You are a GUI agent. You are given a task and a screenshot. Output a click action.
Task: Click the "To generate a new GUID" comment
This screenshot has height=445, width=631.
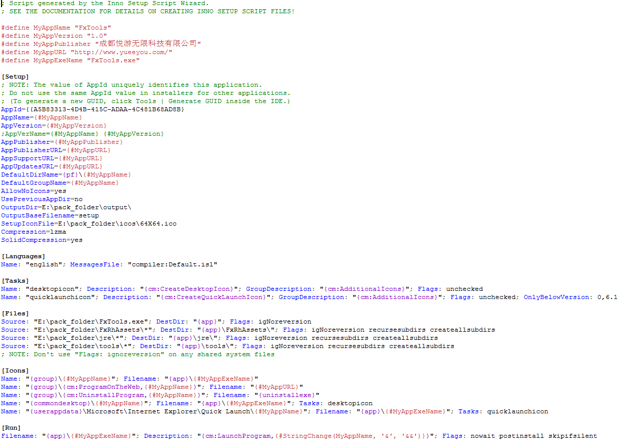click(146, 101)
